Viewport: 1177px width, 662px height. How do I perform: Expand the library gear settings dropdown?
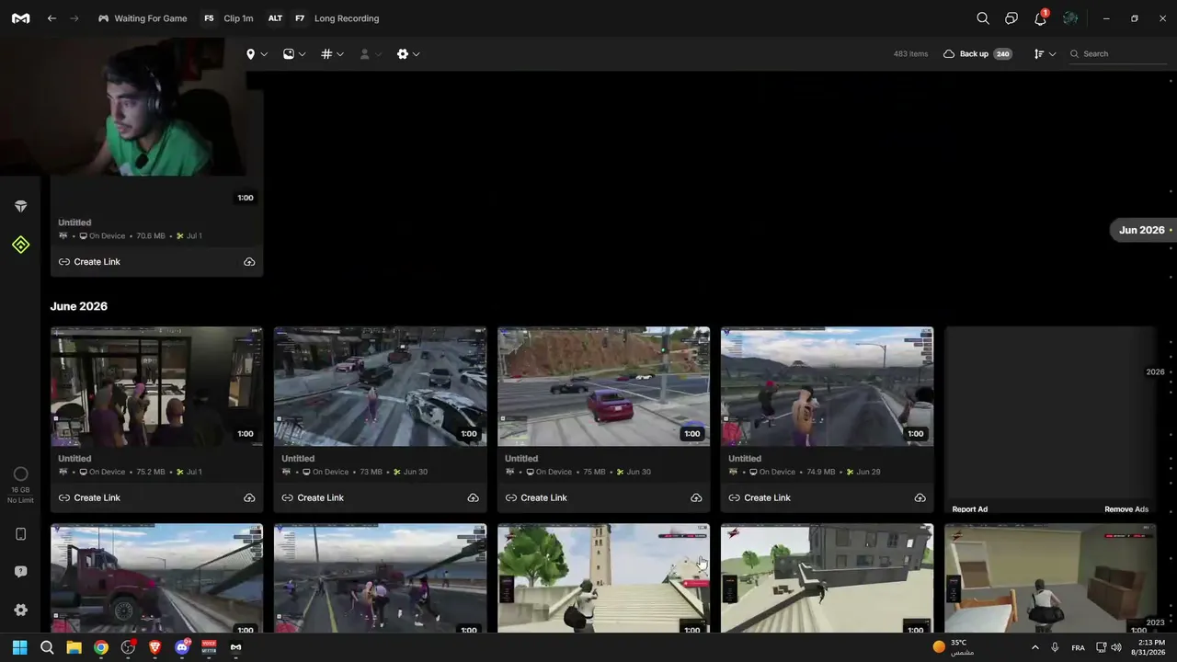408,54
